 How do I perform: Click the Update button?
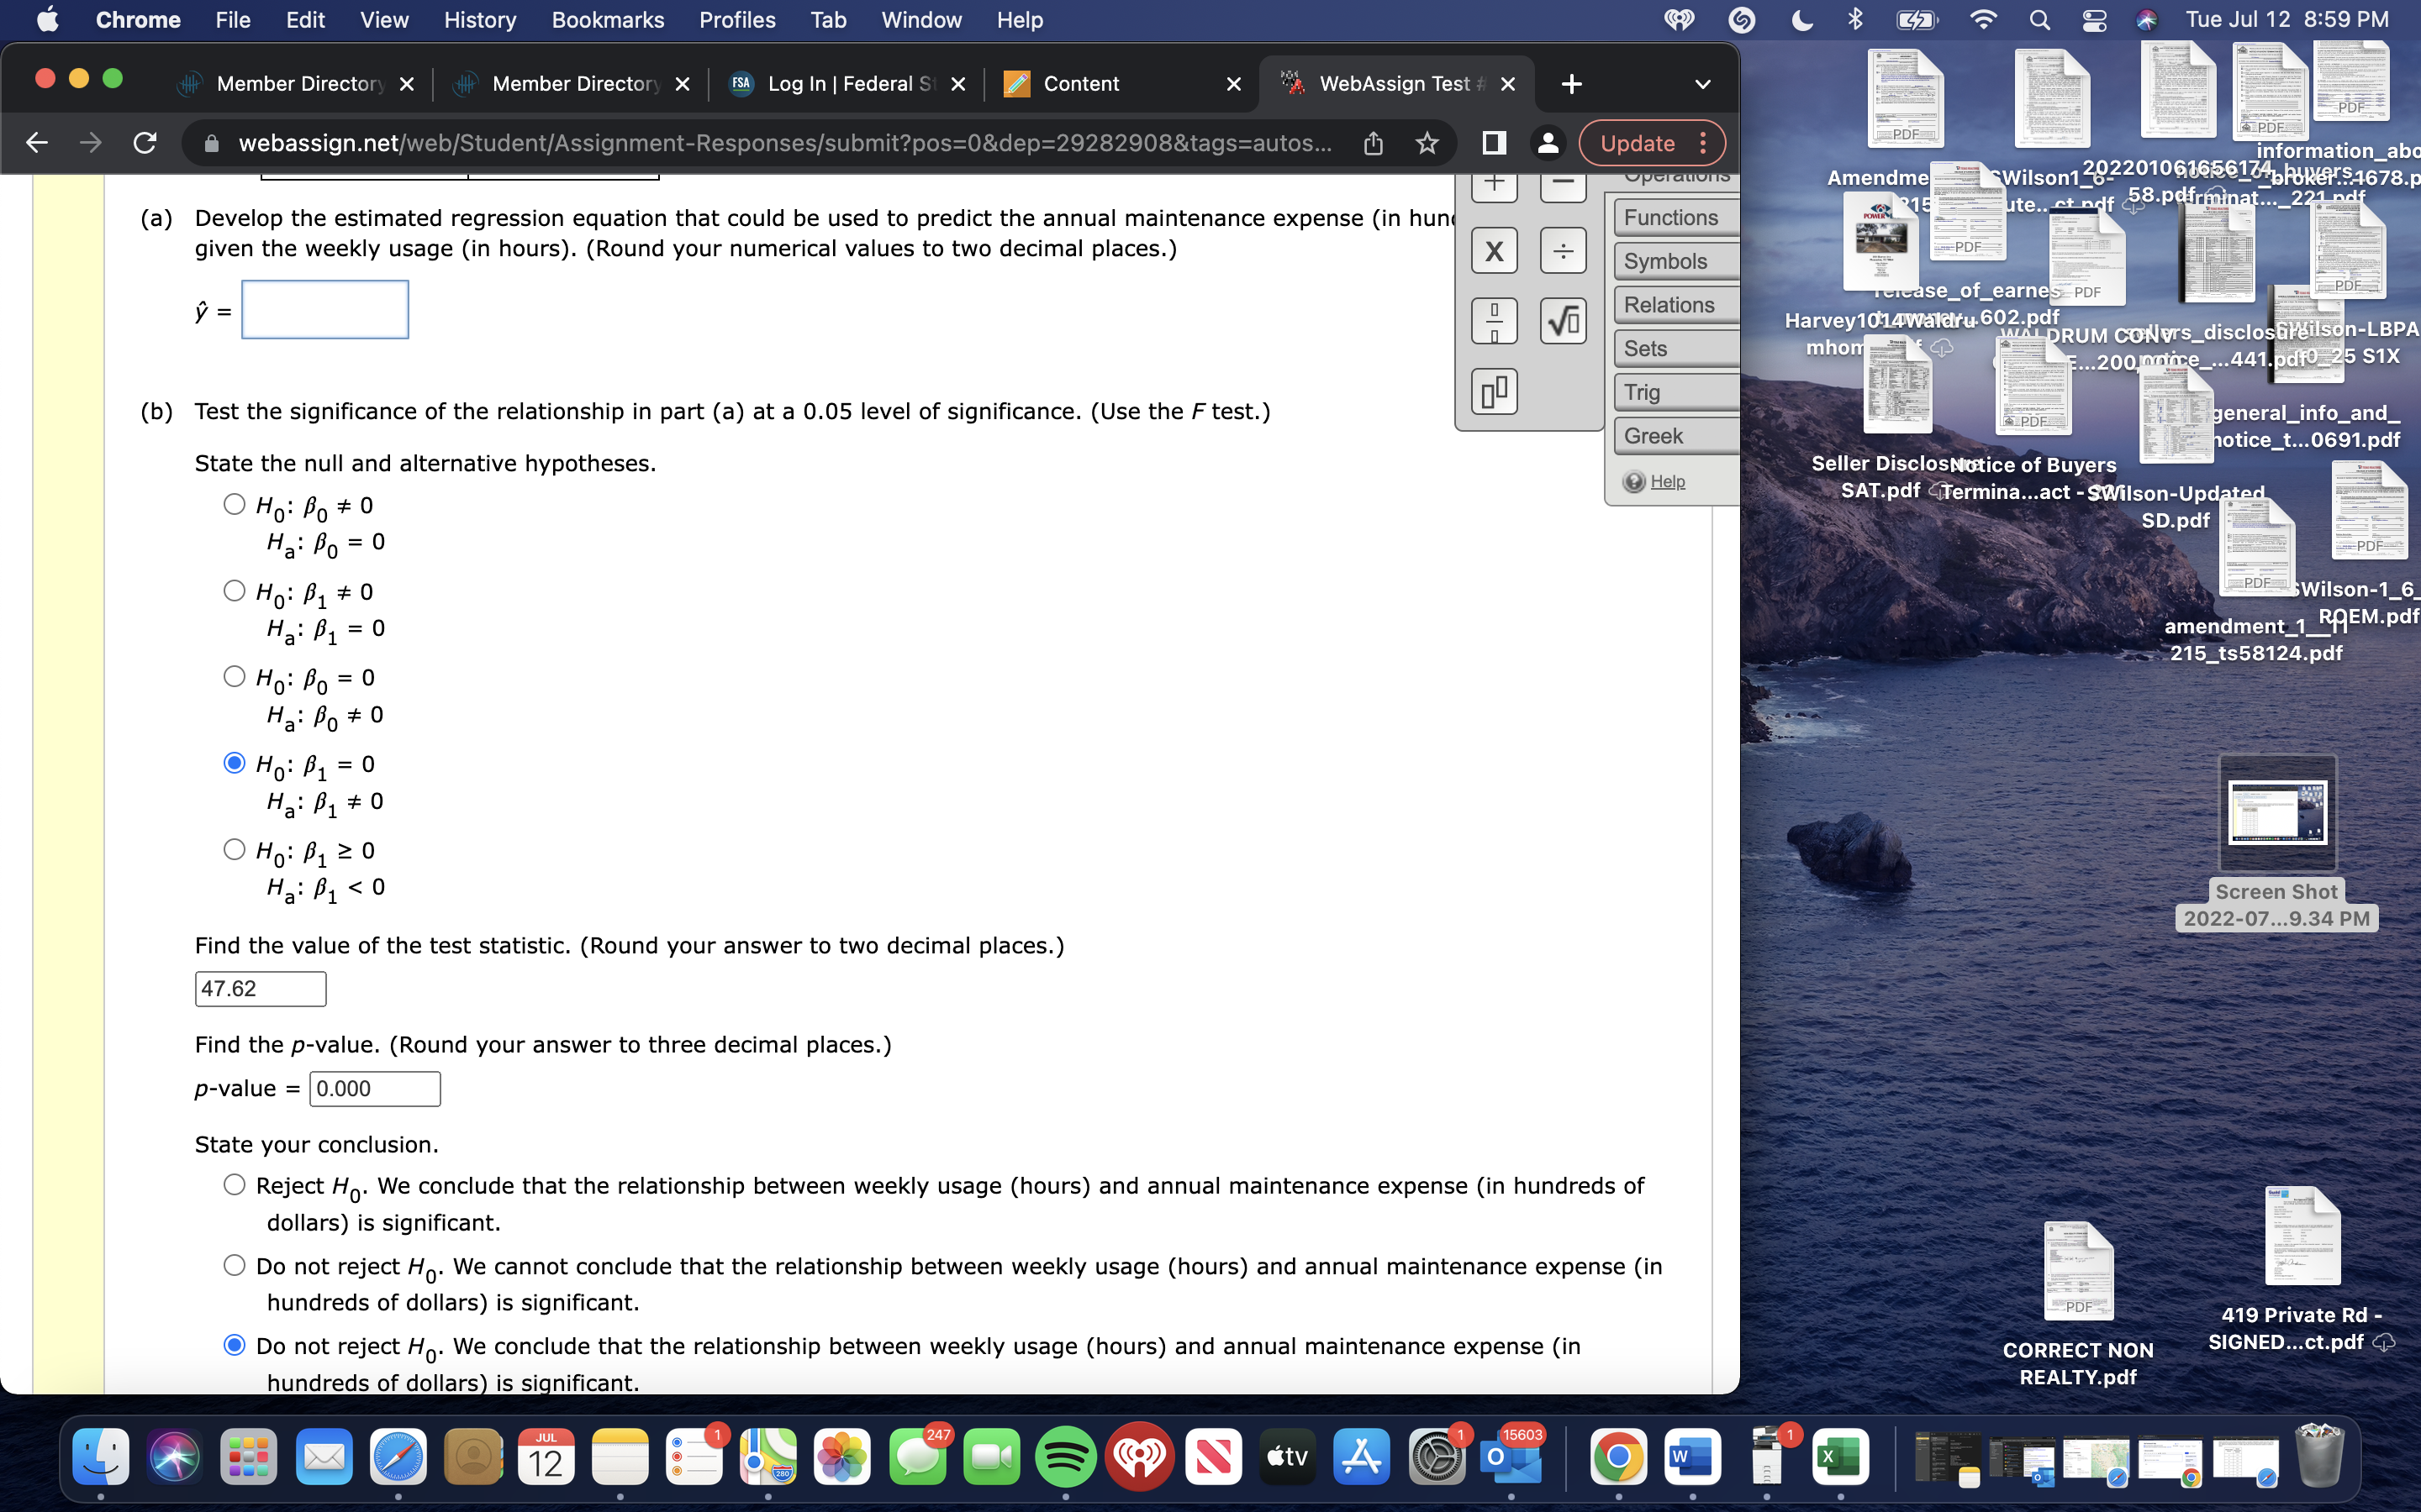pyautogui.click(x=1638, y=143)
